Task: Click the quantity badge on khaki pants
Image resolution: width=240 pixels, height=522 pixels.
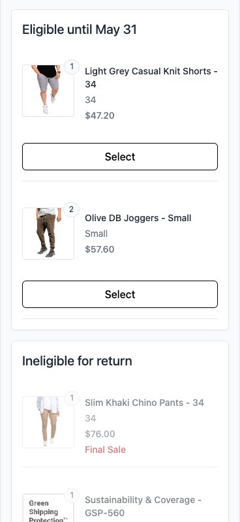Action: pos(72,398)
